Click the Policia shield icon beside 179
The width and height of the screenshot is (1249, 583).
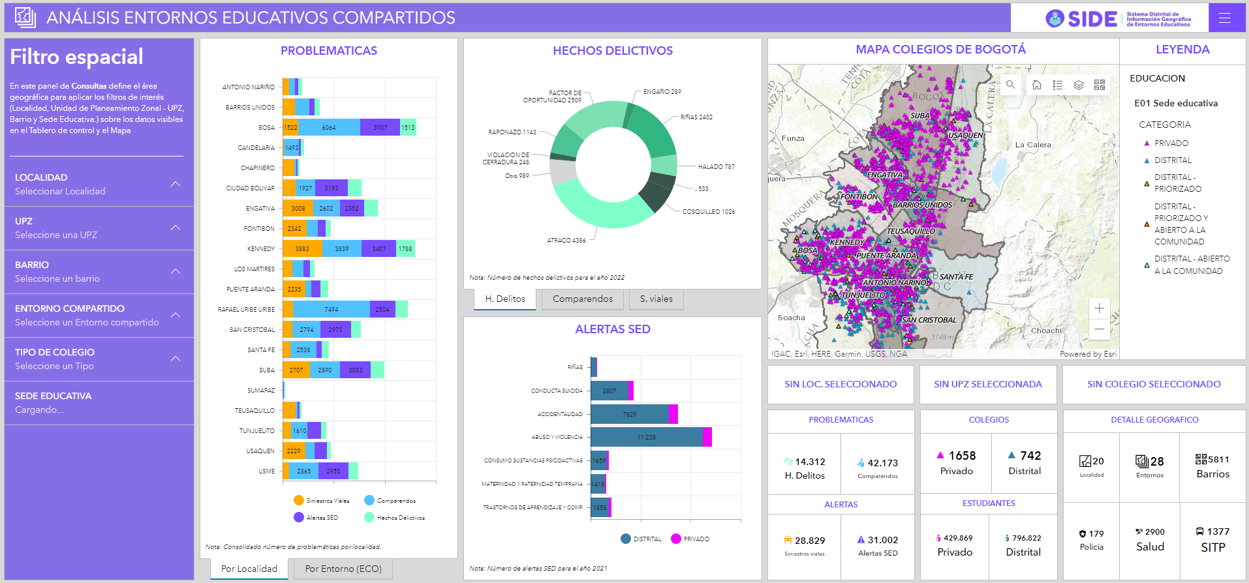1083,533
